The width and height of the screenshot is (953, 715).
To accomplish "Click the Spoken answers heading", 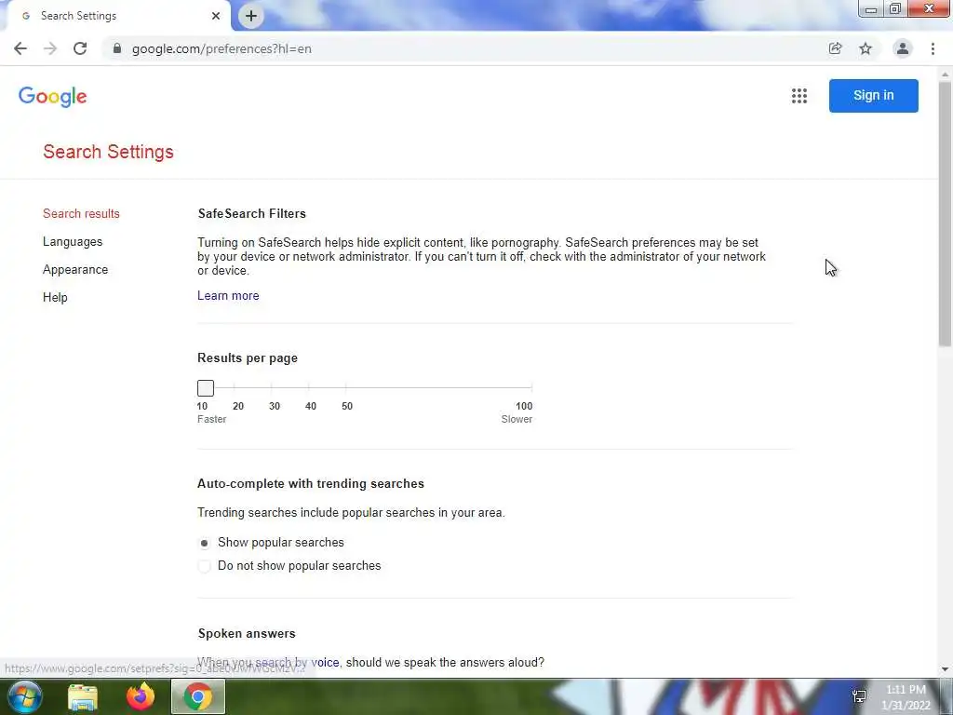I will 247,633.
